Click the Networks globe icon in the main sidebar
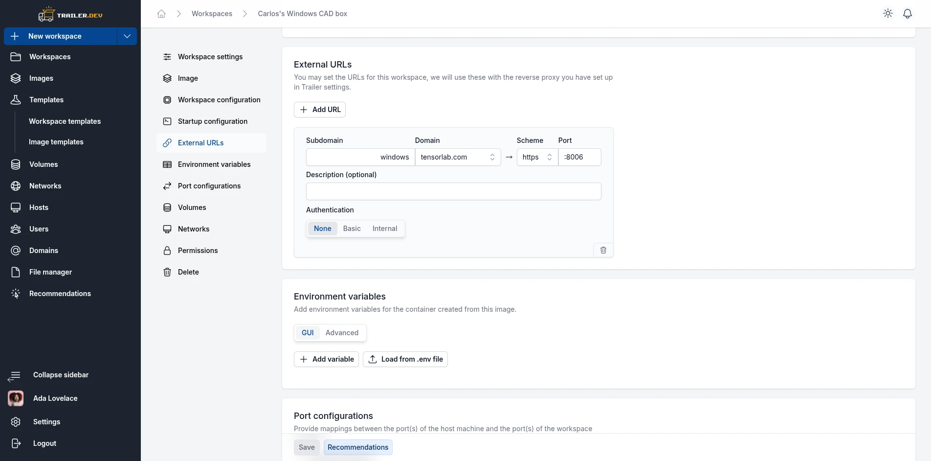This screenshot has width=931, height=461. (16, 186)
